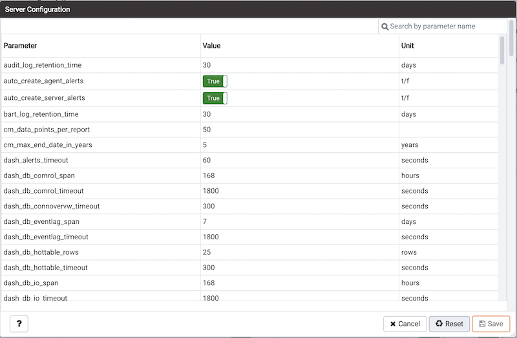Click the Server Configuration dialog title
Viewport: 517px width, 338px height.
coord(37,10)
